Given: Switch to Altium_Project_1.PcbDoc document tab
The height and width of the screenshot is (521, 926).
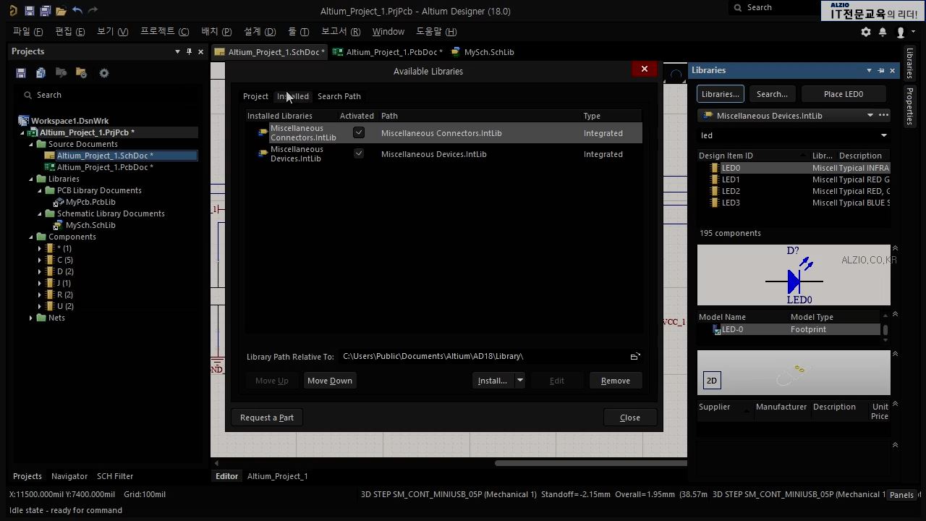Looking at the screenshot, I should [x=388, y=52].
